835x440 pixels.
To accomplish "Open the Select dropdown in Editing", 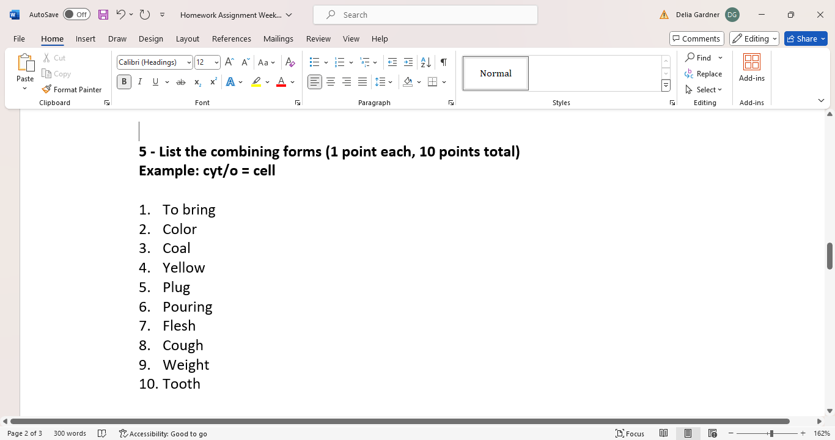I will click(x=704, y=89).
